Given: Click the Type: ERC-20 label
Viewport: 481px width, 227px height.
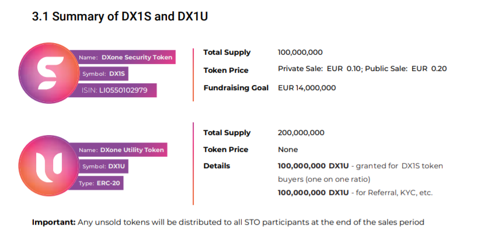Looking at the screenshot, I should [99, 183].
